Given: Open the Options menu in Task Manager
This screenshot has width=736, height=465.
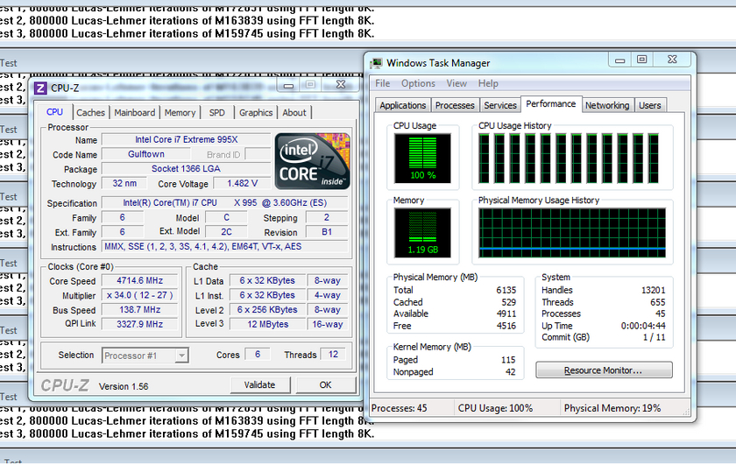Looking at the screenshot, I should [418, 84].
